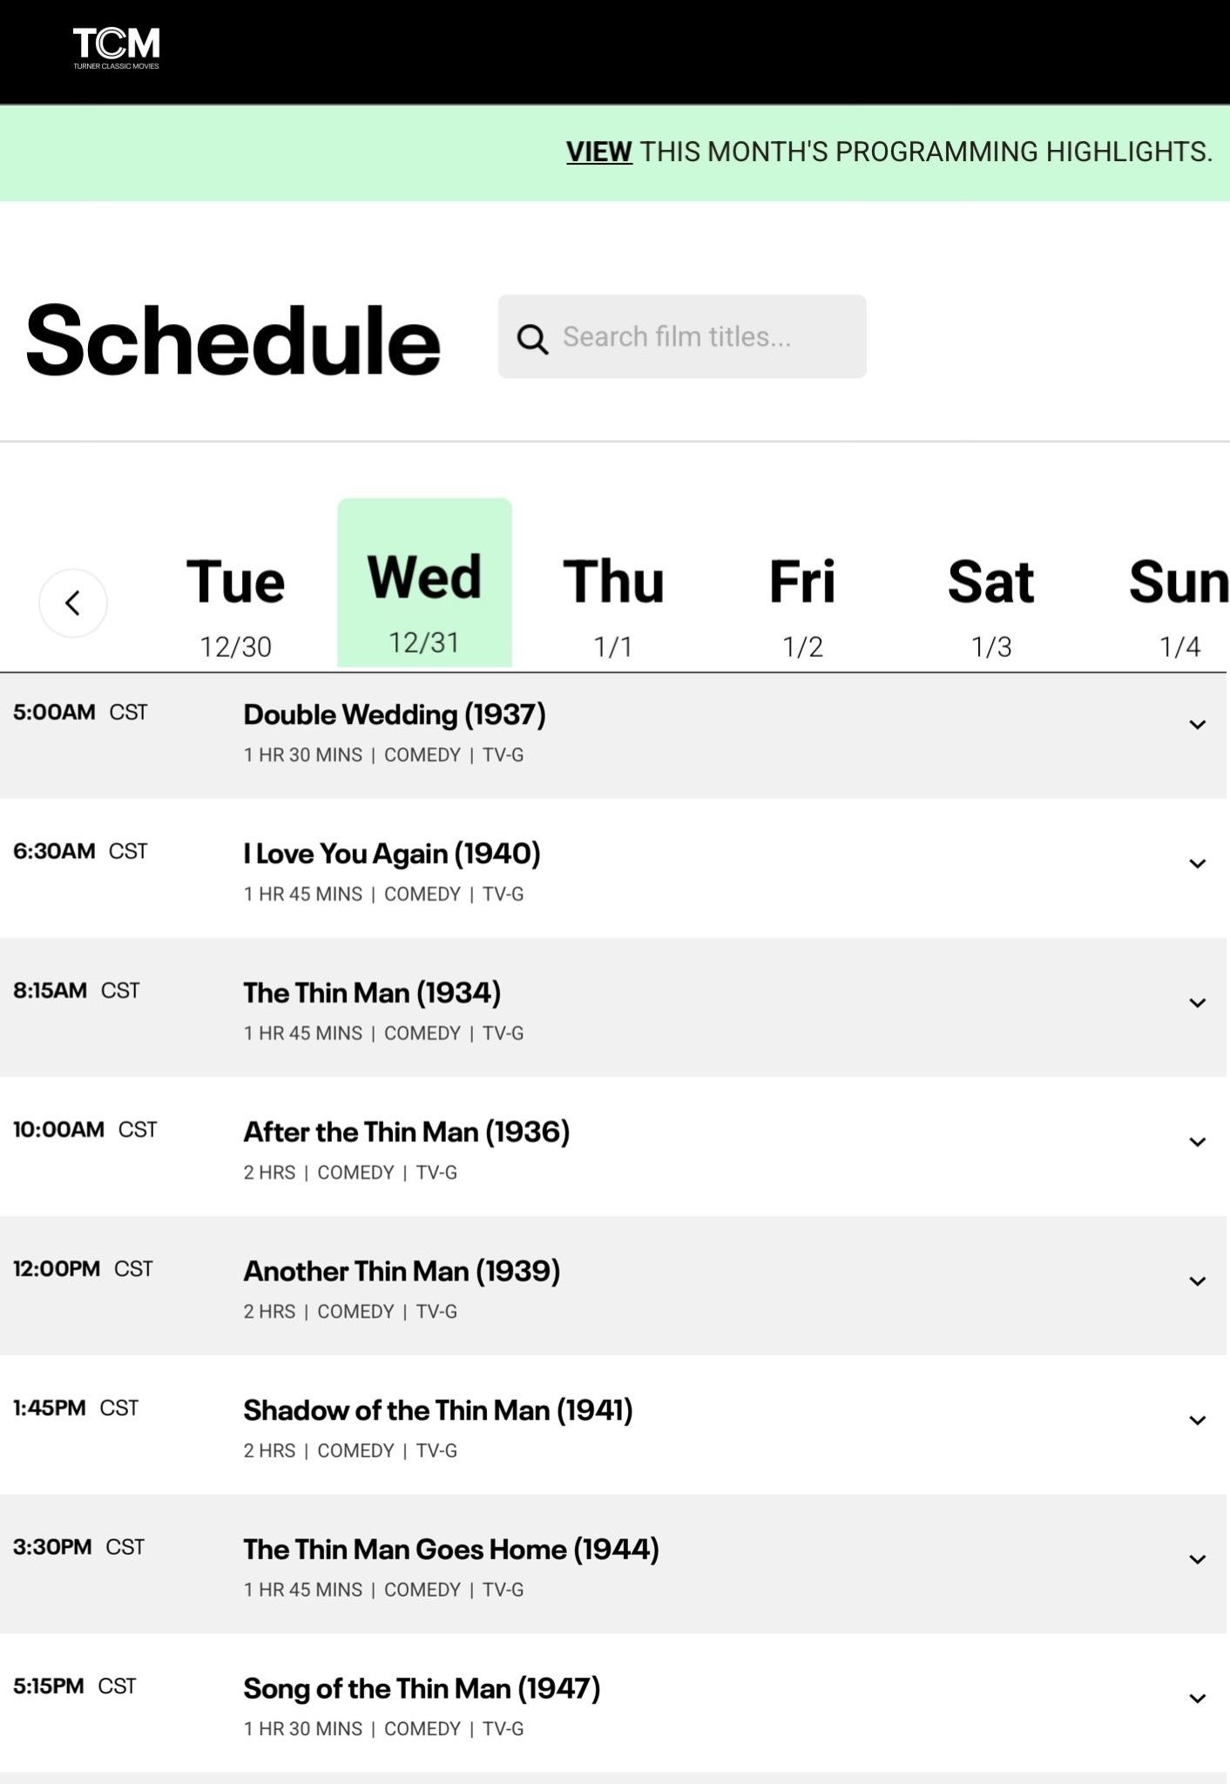Show details for Shadow of the Thin Man
This screenshot has width=1230, height=1784.
click(x=1197, y=1421)
